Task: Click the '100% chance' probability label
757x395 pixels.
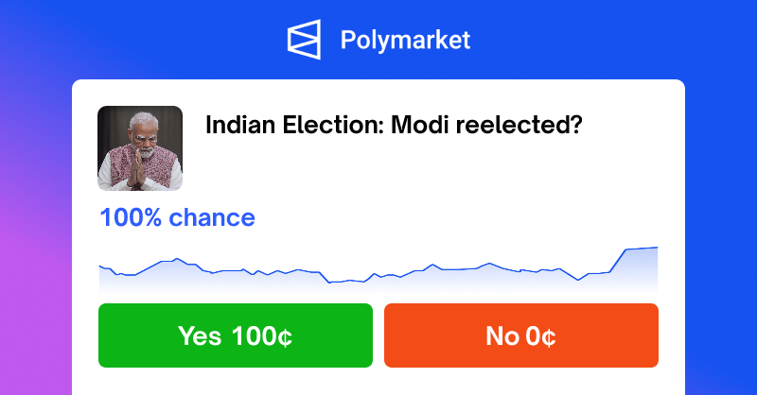Action: point(177,217)
